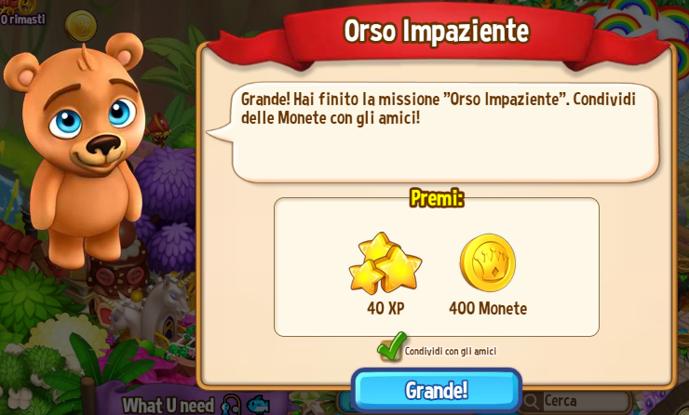
Task: Click the '40 XP' reward label
Action: pos(385,308)
